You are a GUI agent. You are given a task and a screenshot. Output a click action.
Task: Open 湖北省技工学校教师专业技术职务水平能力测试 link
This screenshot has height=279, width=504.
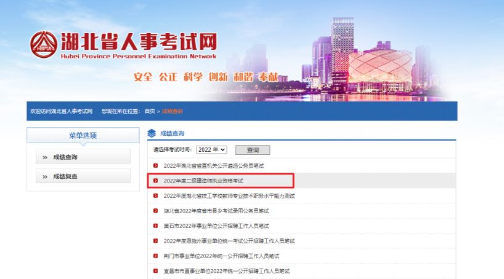coord(229,195)
